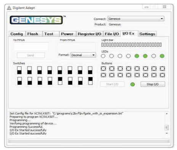Click the fourth LED indicator
This screenshot has height=150, width=177.
128,56
